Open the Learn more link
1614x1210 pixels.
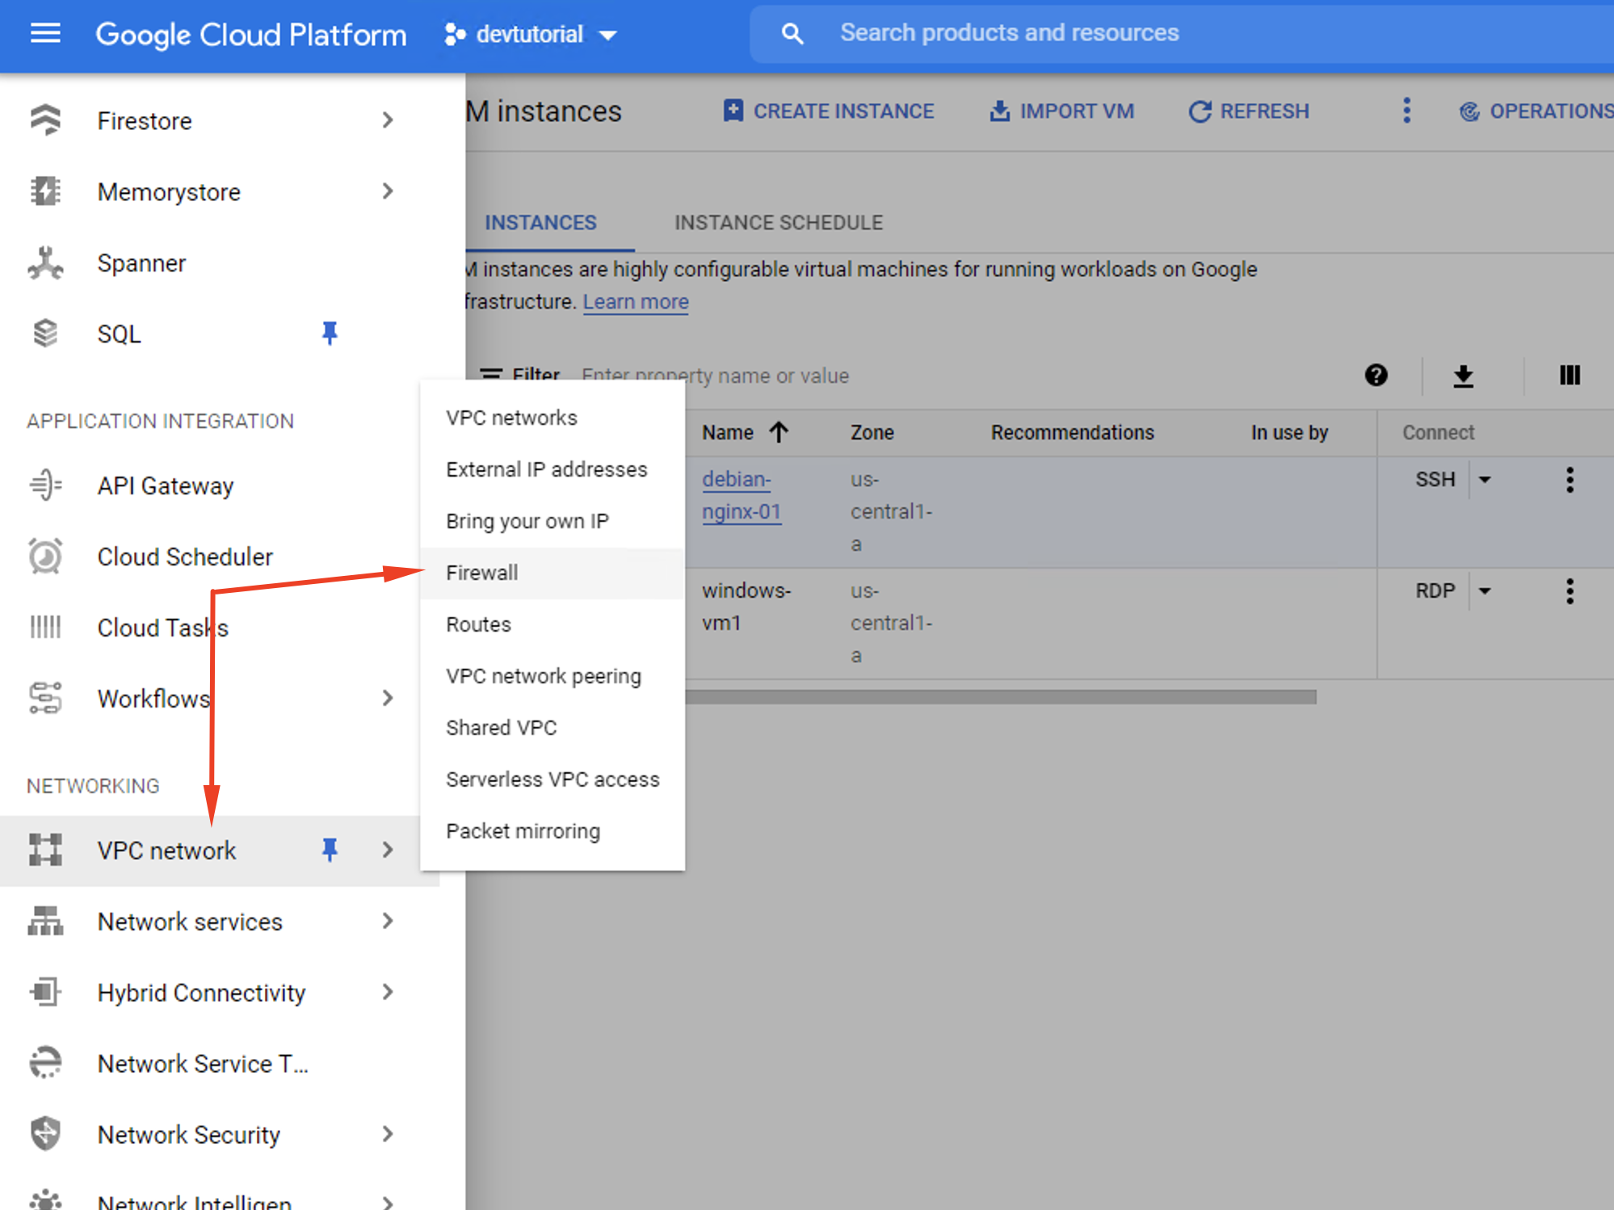(636, 301)
